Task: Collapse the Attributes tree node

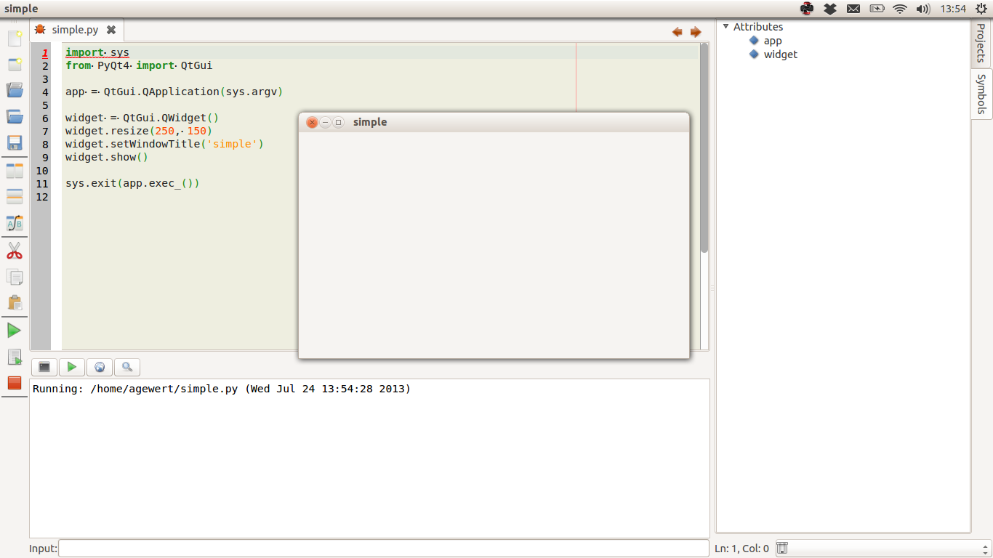Action: click(725, 27)
